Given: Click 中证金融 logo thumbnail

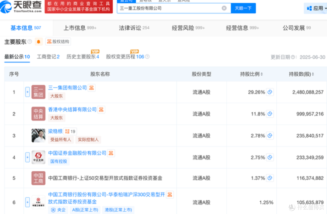Looking at the screenshot, I should pyautogui.click(x=38, y=157).
